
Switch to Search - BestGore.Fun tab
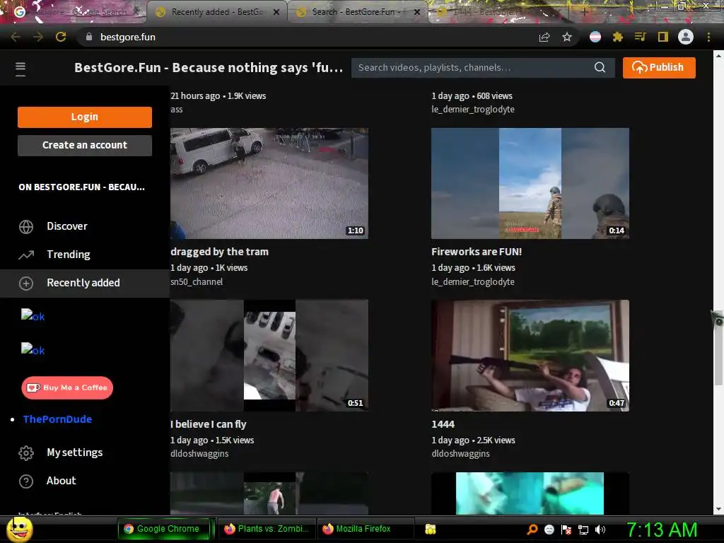pyautogui.click(x=356, y=12)
